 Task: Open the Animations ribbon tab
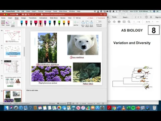[x=43, y=18]
